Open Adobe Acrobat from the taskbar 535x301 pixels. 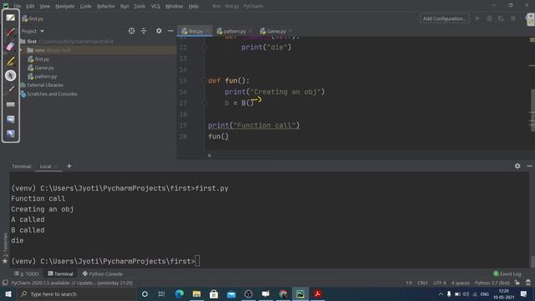318,293
